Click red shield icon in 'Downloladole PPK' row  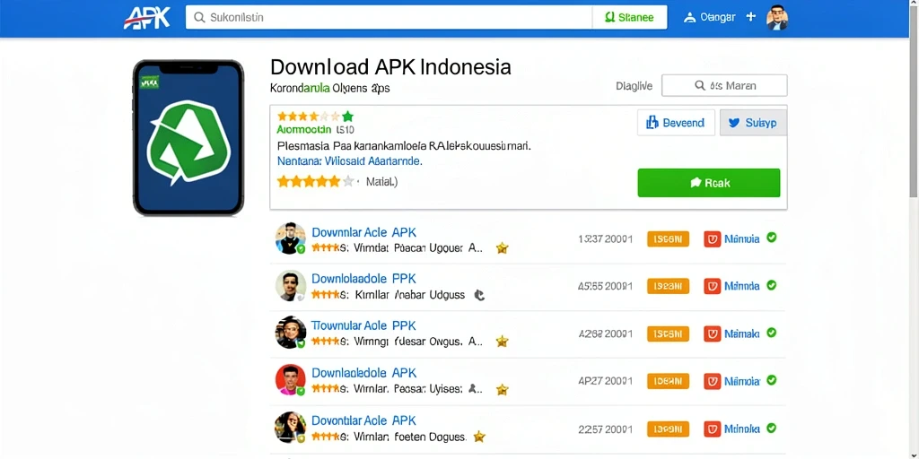click(712, 286)
